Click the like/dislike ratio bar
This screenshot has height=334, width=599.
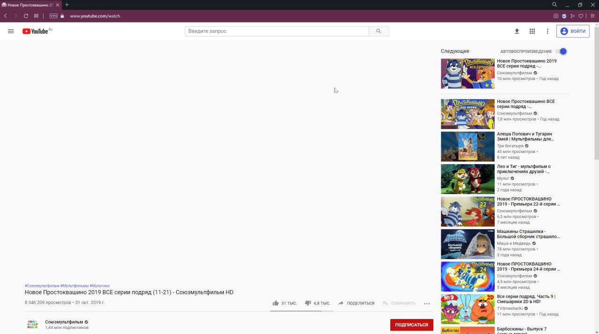click(x=301, y=311)
